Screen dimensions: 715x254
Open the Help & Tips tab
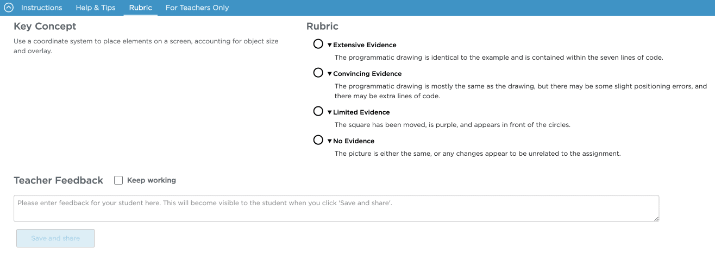(x=96, y=8)
